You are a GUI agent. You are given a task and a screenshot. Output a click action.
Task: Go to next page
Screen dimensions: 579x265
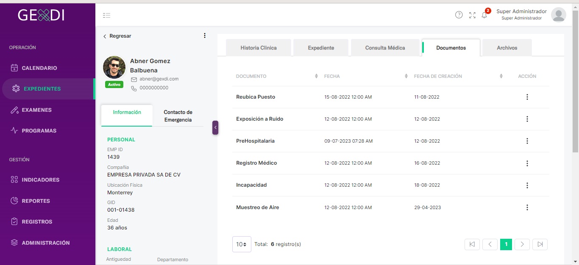pos(522,244)
